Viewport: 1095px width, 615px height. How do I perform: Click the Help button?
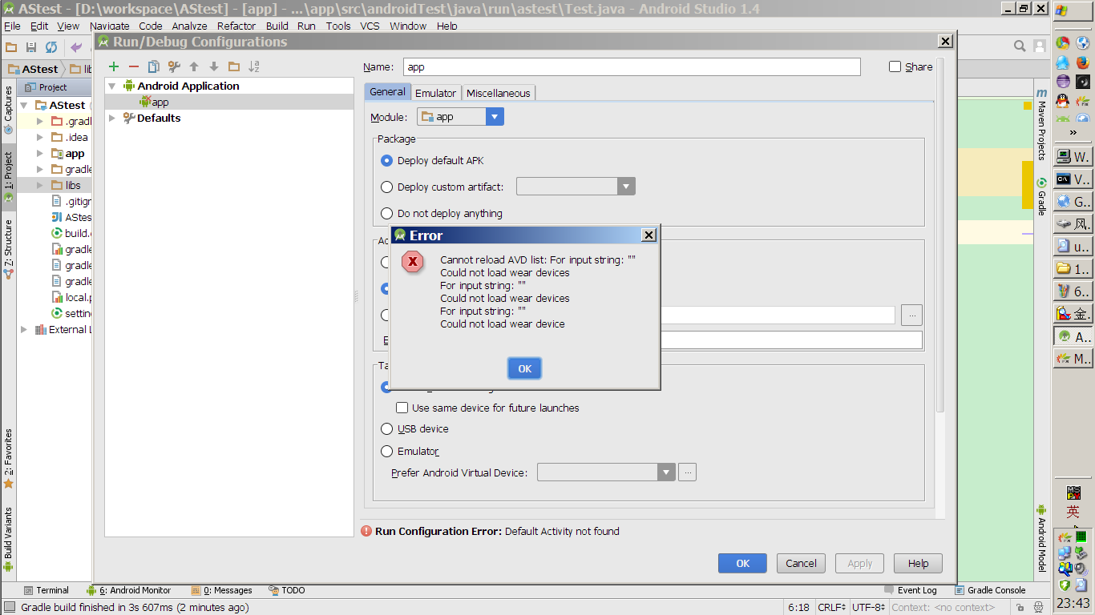click(x=918, y=563)
